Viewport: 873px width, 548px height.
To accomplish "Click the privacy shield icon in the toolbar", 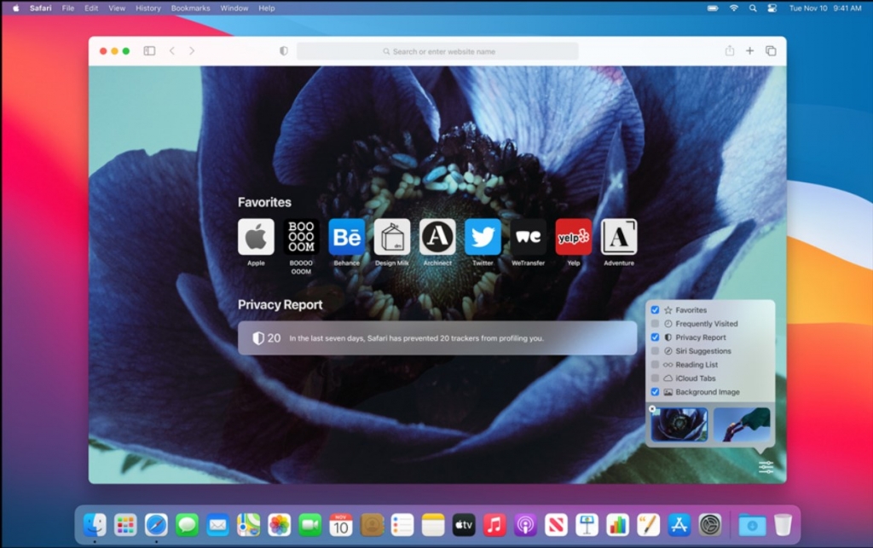I will (282, 50).
